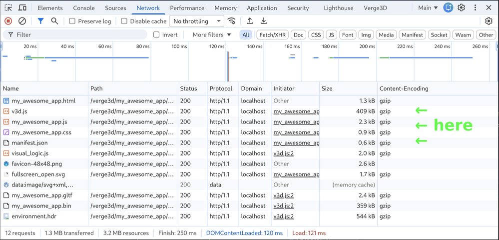Image resolution: width=499 pixels, height=240 pixels.
Task: Open the Main context dropdown
Action: pyautogui.click(x=428, y=7)
